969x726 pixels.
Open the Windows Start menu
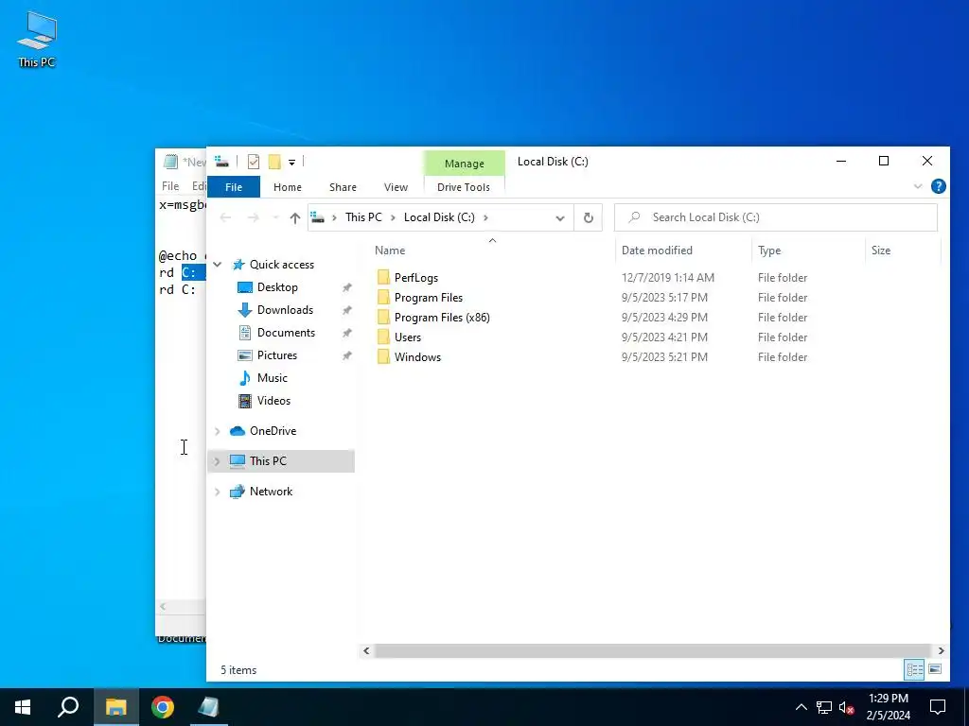[23, 707]
